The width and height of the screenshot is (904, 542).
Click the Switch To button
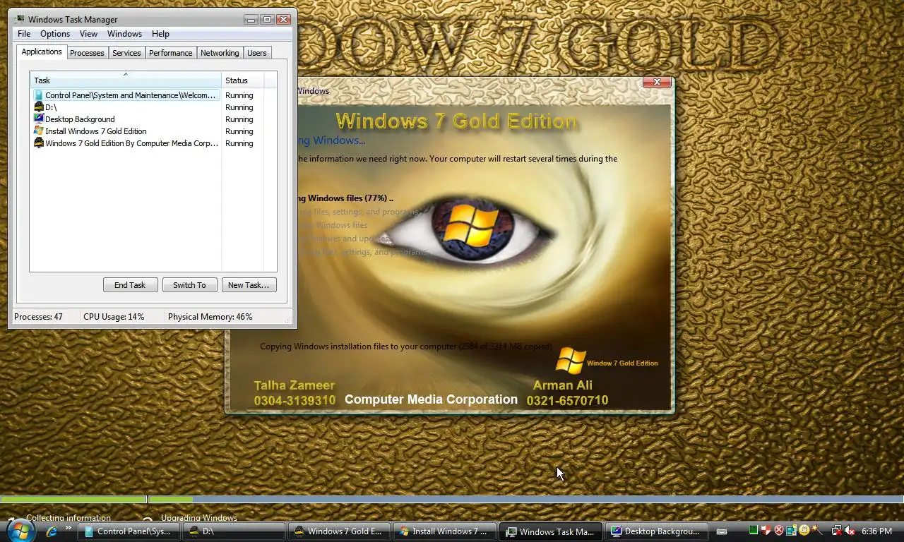coord(189,285)
